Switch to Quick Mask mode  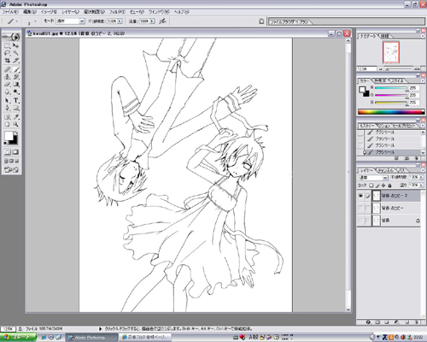coord(15,152)
